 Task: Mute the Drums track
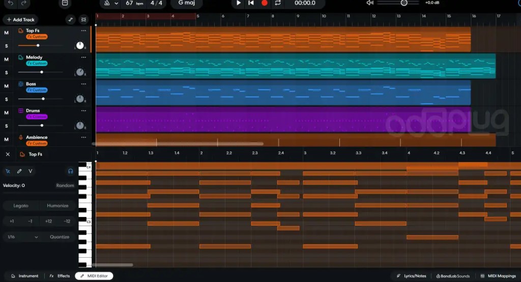pyautogui.click(x=6, y=113)
